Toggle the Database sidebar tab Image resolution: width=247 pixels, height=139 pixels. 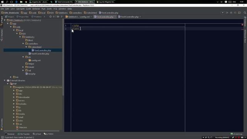point(245,22)
